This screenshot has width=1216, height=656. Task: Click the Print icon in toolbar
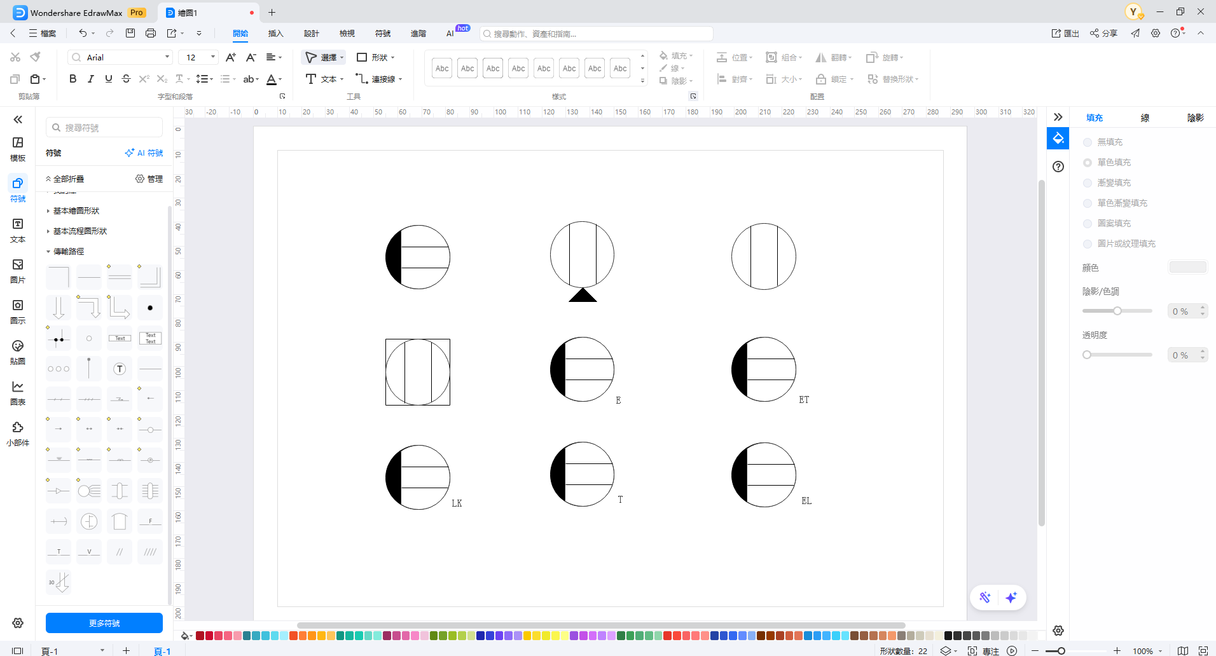151,33
